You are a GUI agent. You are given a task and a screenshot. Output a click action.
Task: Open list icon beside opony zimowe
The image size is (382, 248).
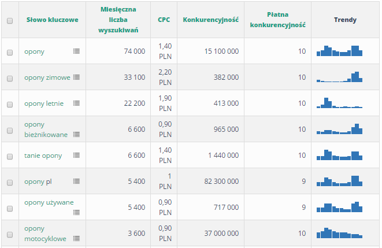coord(76,77)
